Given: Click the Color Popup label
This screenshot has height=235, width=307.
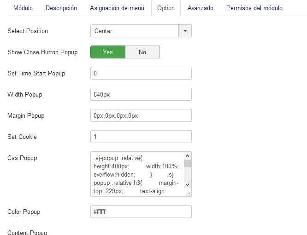Looking at the screenshot, I should pos(24,212).
